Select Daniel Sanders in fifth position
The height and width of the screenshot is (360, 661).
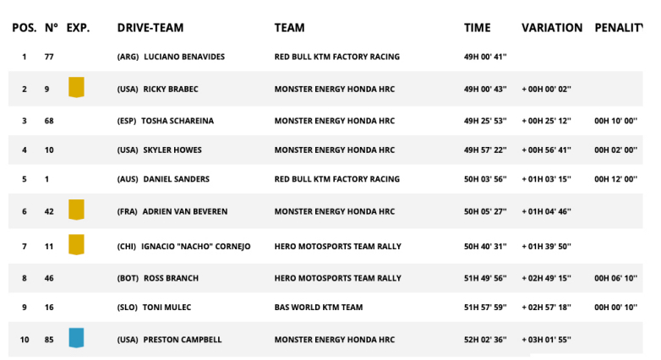click(x=176, y=179)
